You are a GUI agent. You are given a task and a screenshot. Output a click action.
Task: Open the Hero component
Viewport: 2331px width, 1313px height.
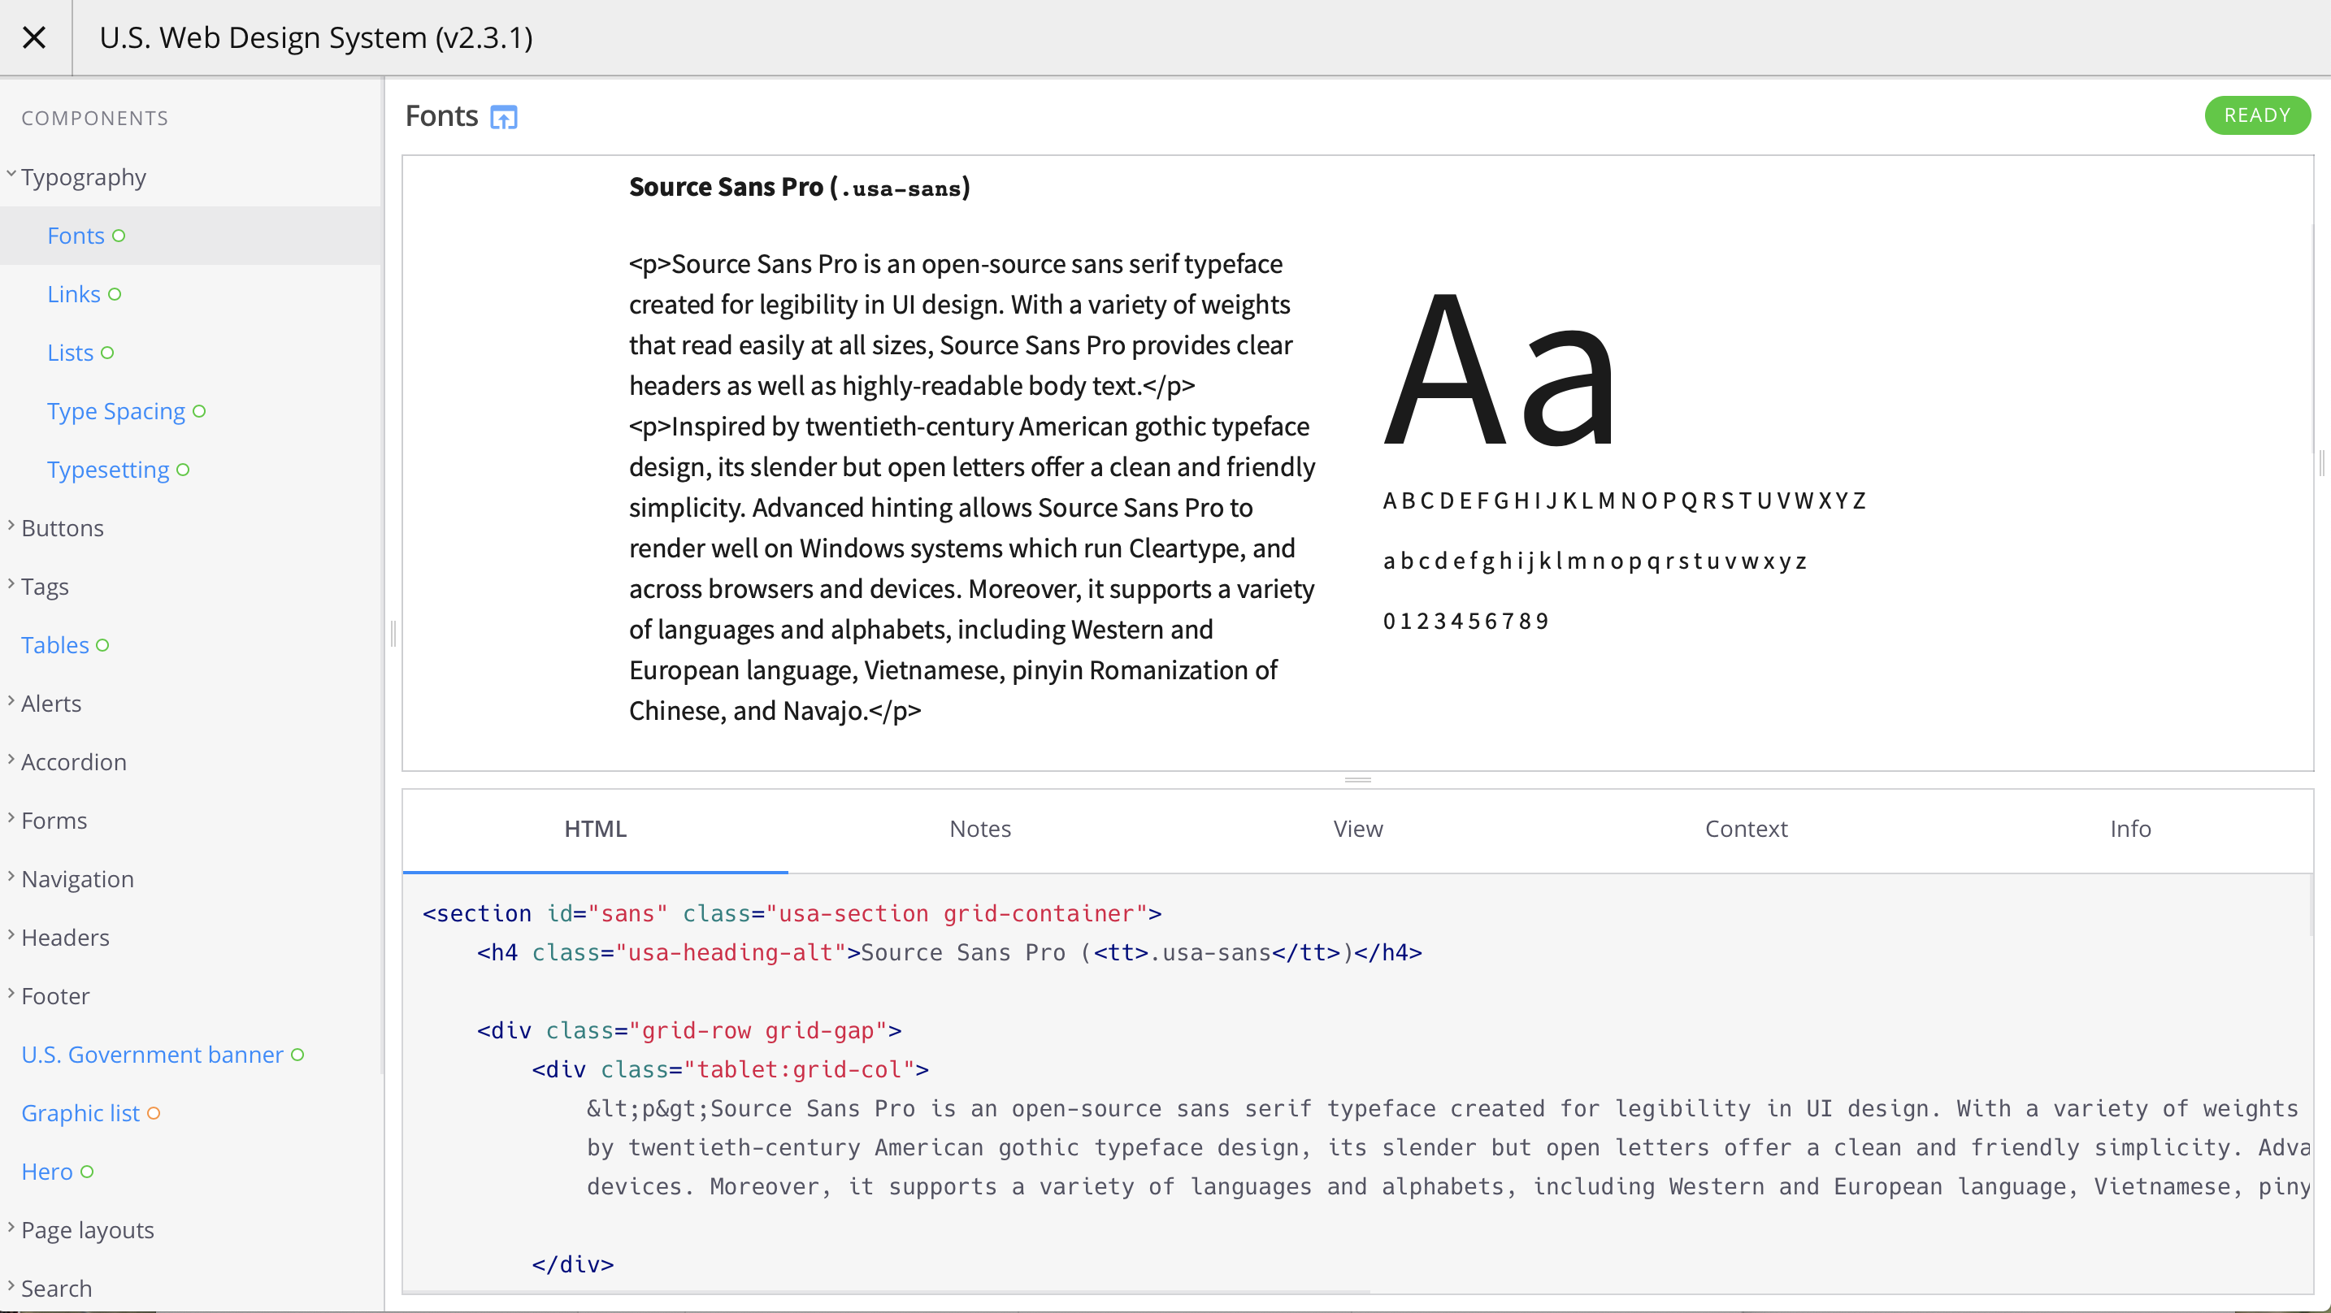point(47,1172)
